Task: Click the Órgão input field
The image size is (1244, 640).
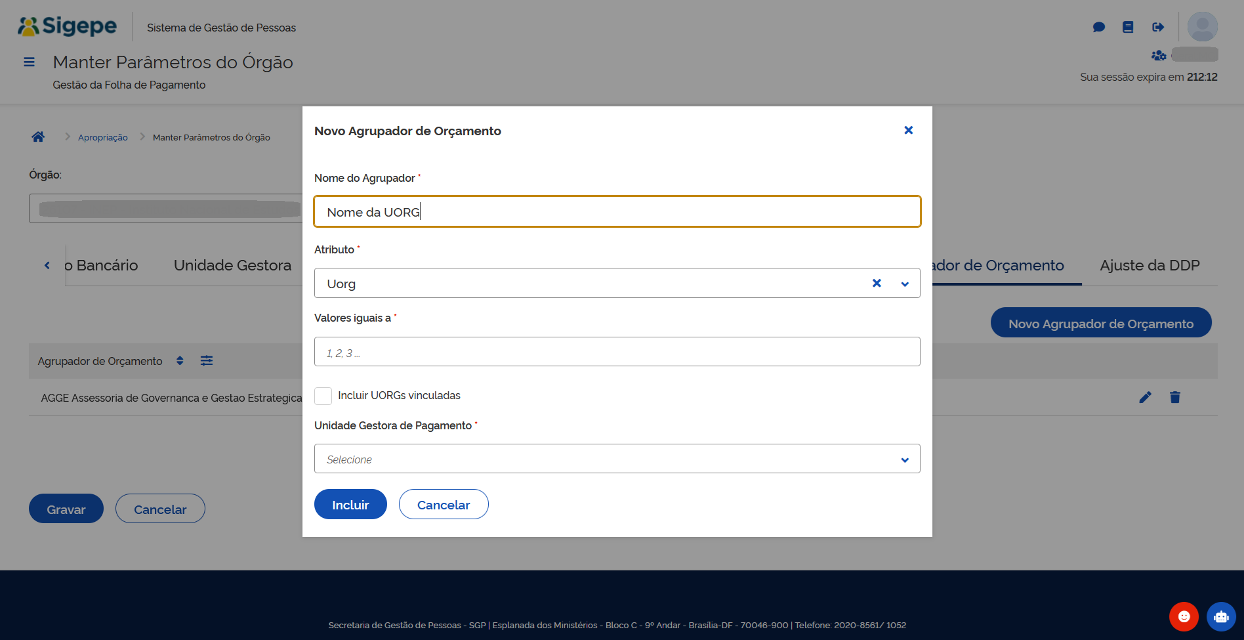Action: [165, 208]
